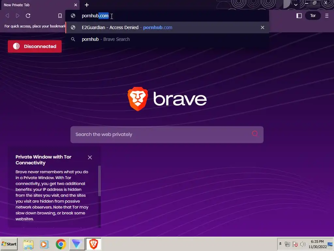The height and width of the screenshot is (251, 334).
Task: Reload the page with the refresh icon
Action: point(28,16)
